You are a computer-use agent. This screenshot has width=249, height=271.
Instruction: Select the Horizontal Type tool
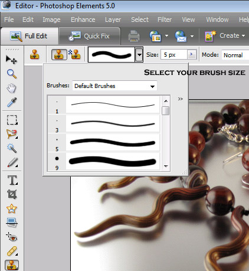point(12,180)
